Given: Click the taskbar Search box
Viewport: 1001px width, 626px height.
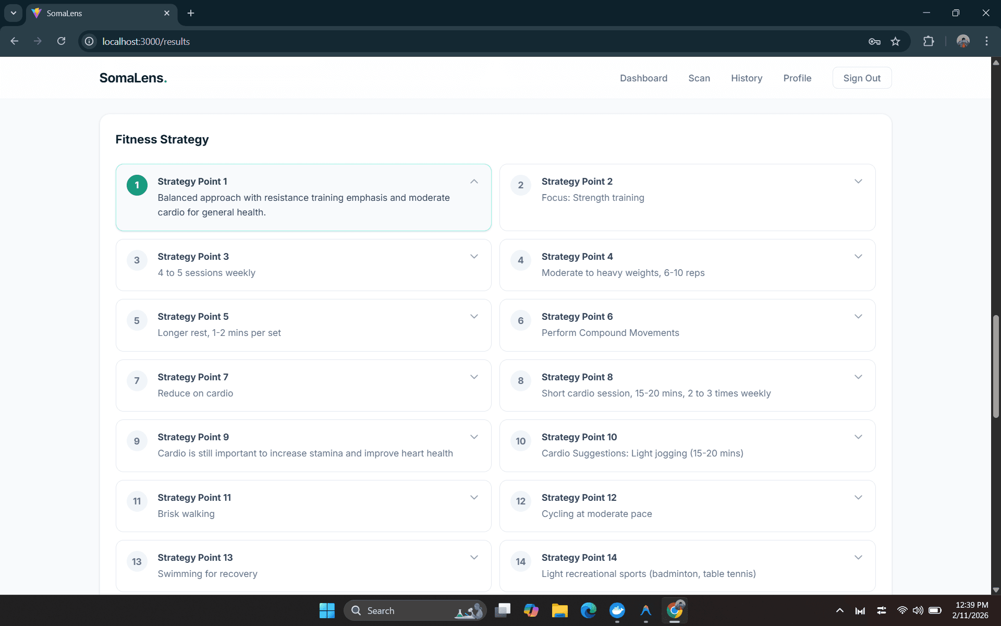Looking at the screenshot, I should click(x=415, y=610).
